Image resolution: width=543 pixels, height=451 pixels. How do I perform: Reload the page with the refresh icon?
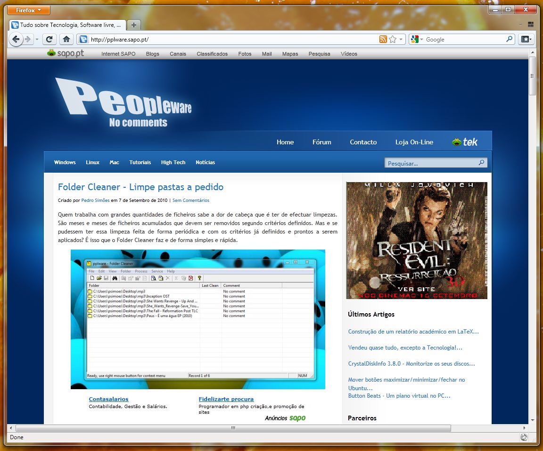pyautogui.click(x=49, y=39)
